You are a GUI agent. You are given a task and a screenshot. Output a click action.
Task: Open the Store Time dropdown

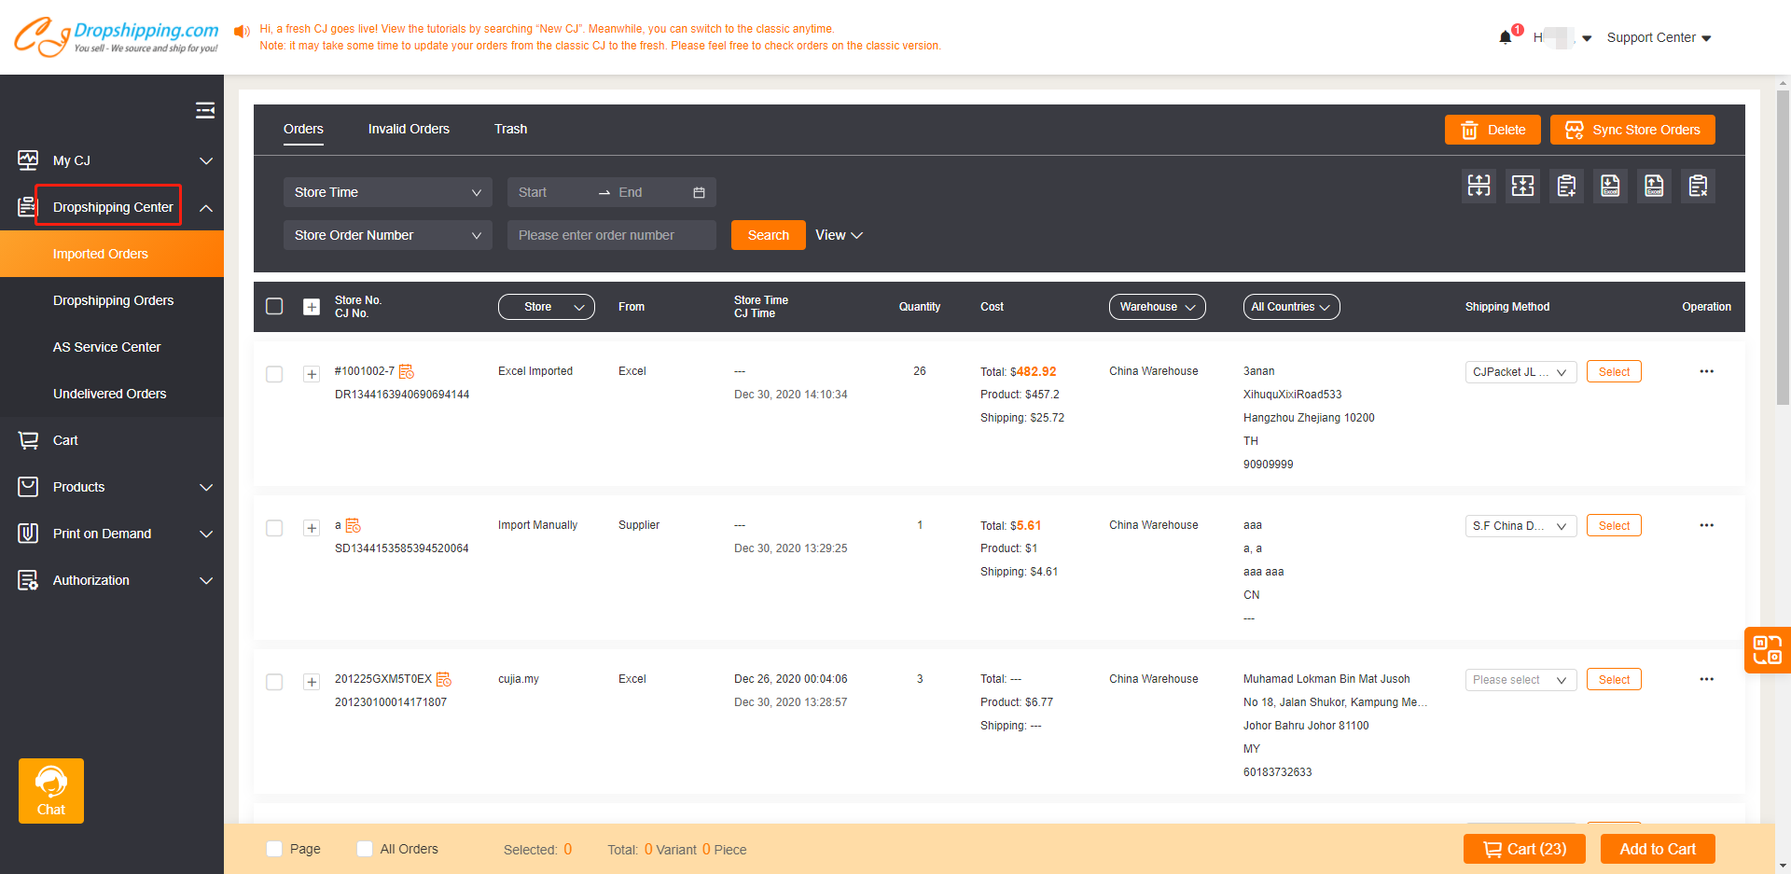tap(387, 192)
